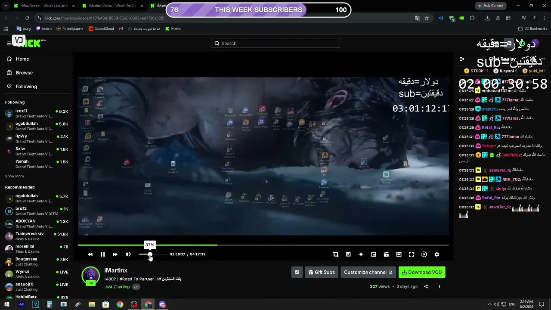The width and height of the screenshot is (551, 310).
Task: Open the clip crop tool in player
Action: (x=336, y=254)
